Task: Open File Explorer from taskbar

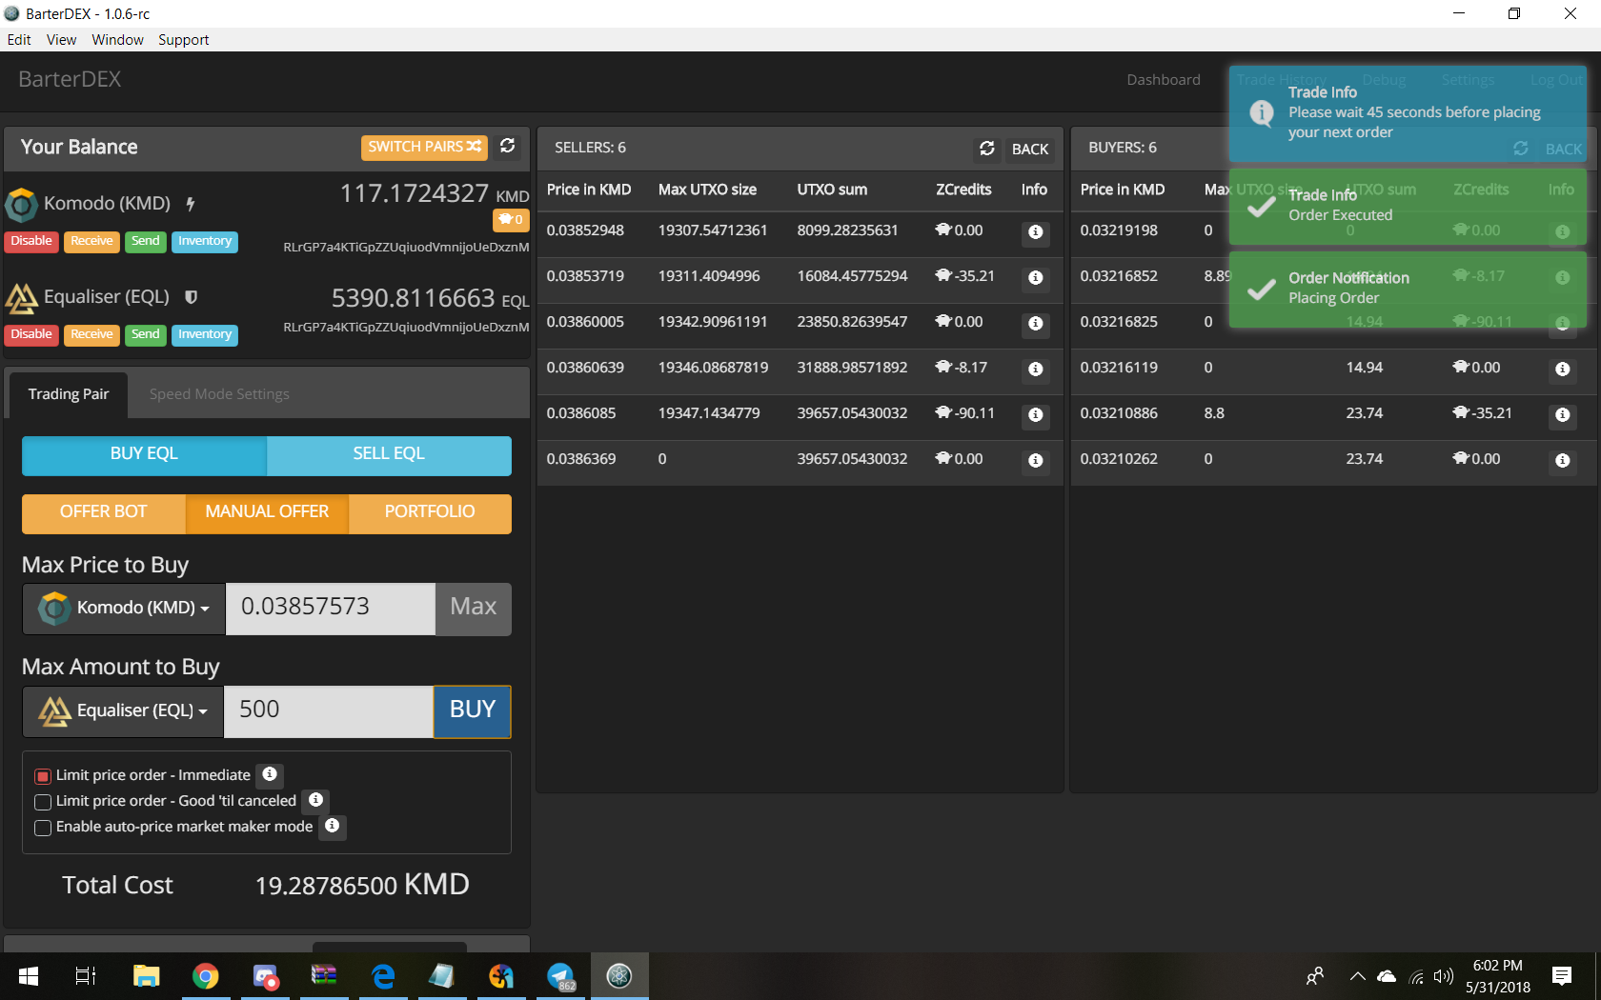Action: [146, 976]
